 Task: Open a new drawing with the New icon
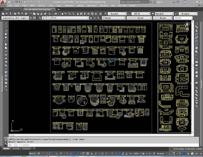coord(3,14)
